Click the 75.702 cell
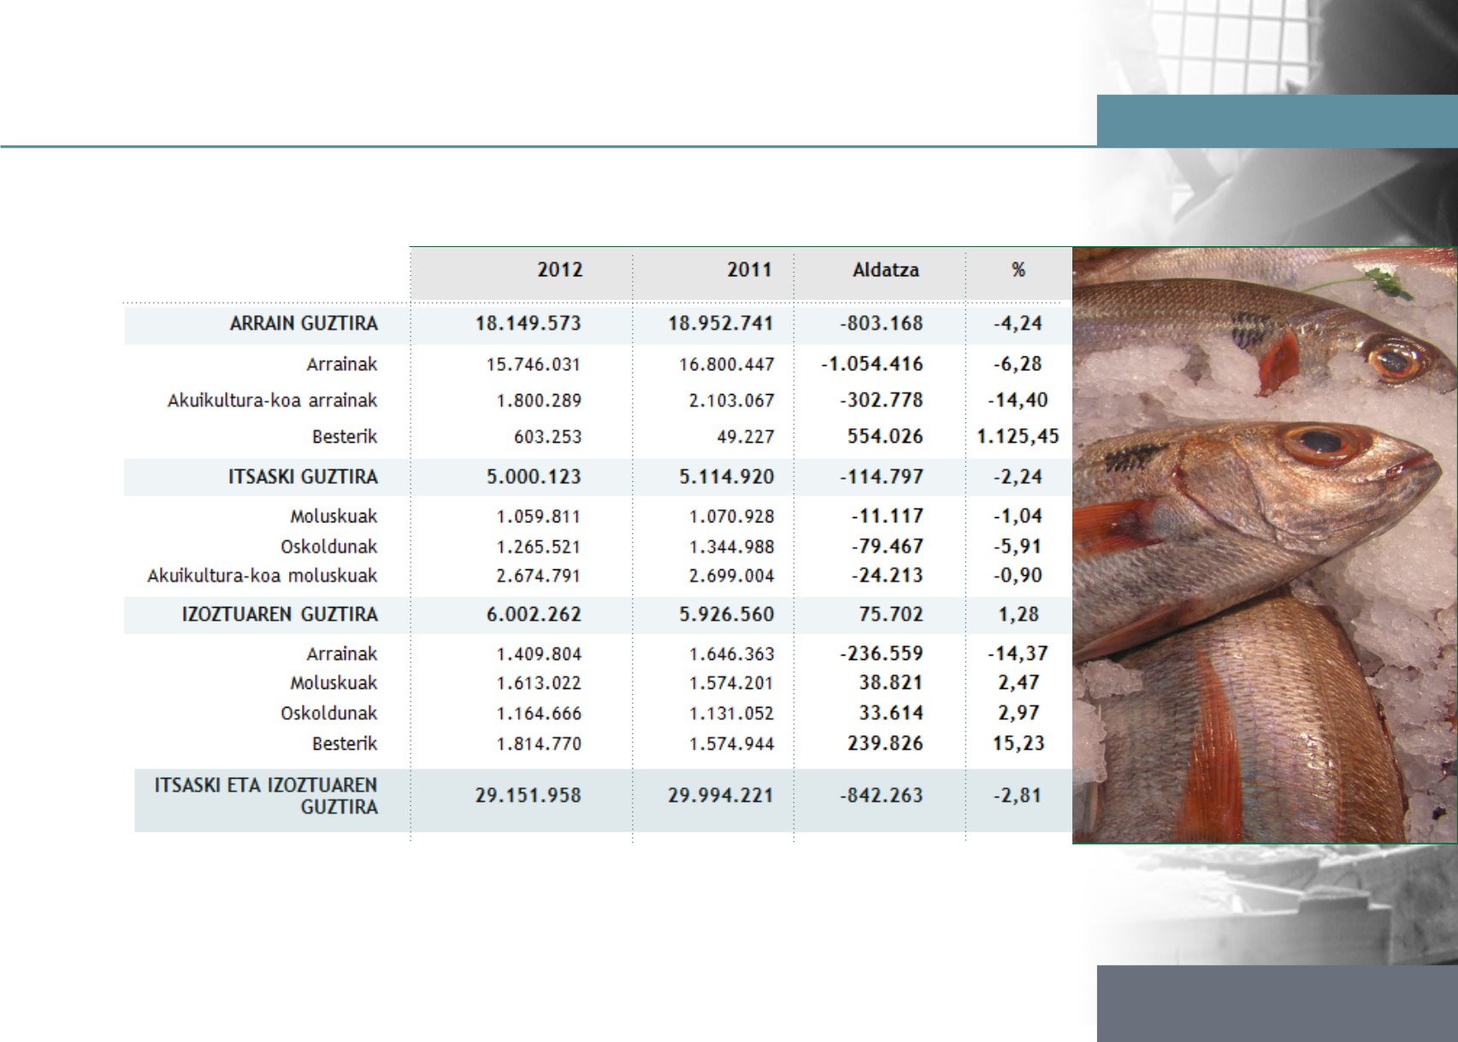This screenshot has width=1458, height=1042. [890, 615]
